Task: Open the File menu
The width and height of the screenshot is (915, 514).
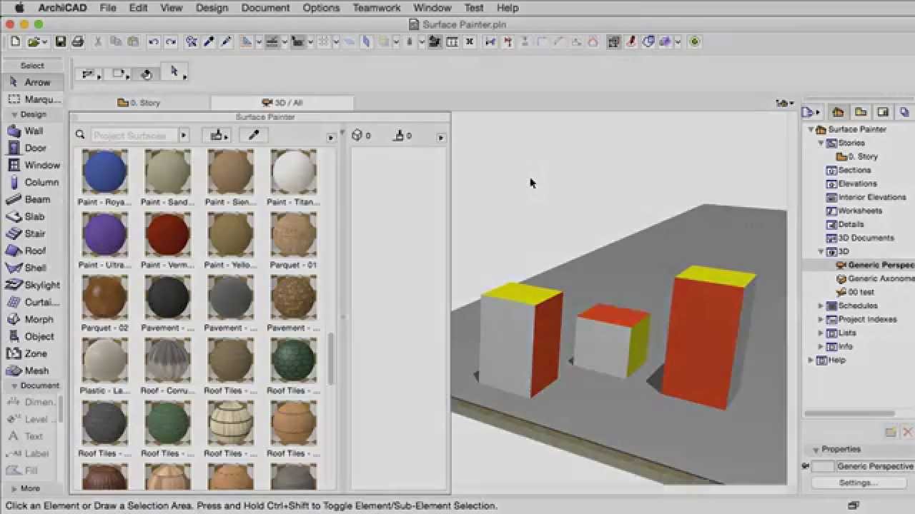Action: [108, 8]
